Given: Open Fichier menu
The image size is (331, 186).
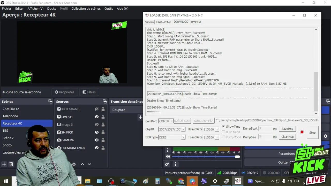Looking at the screenshot, I should click(7, 9).
